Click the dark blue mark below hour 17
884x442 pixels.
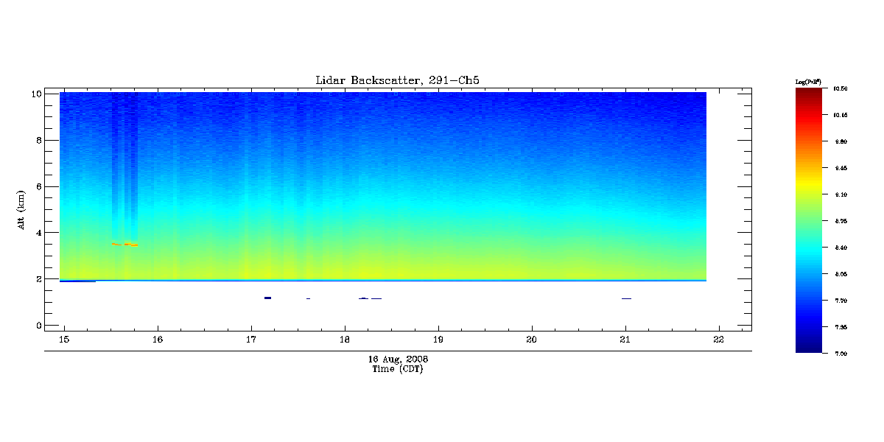point(267,298)
